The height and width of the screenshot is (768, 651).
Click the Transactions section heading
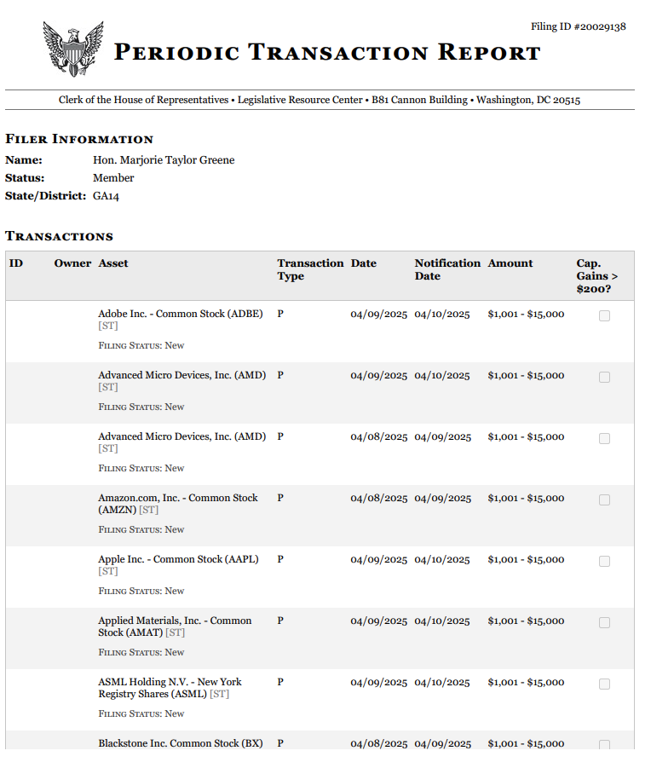tap(59, 236)
